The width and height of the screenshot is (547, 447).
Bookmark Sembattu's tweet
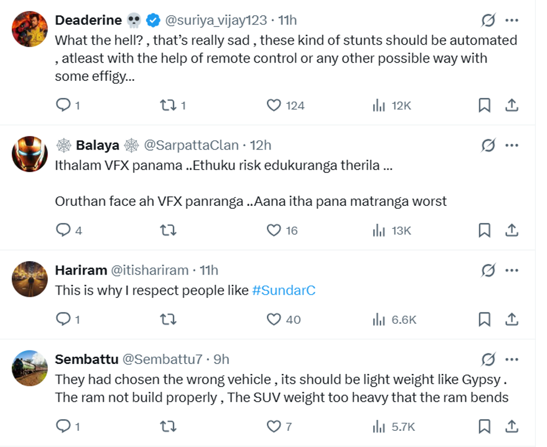tap(484, 427)
